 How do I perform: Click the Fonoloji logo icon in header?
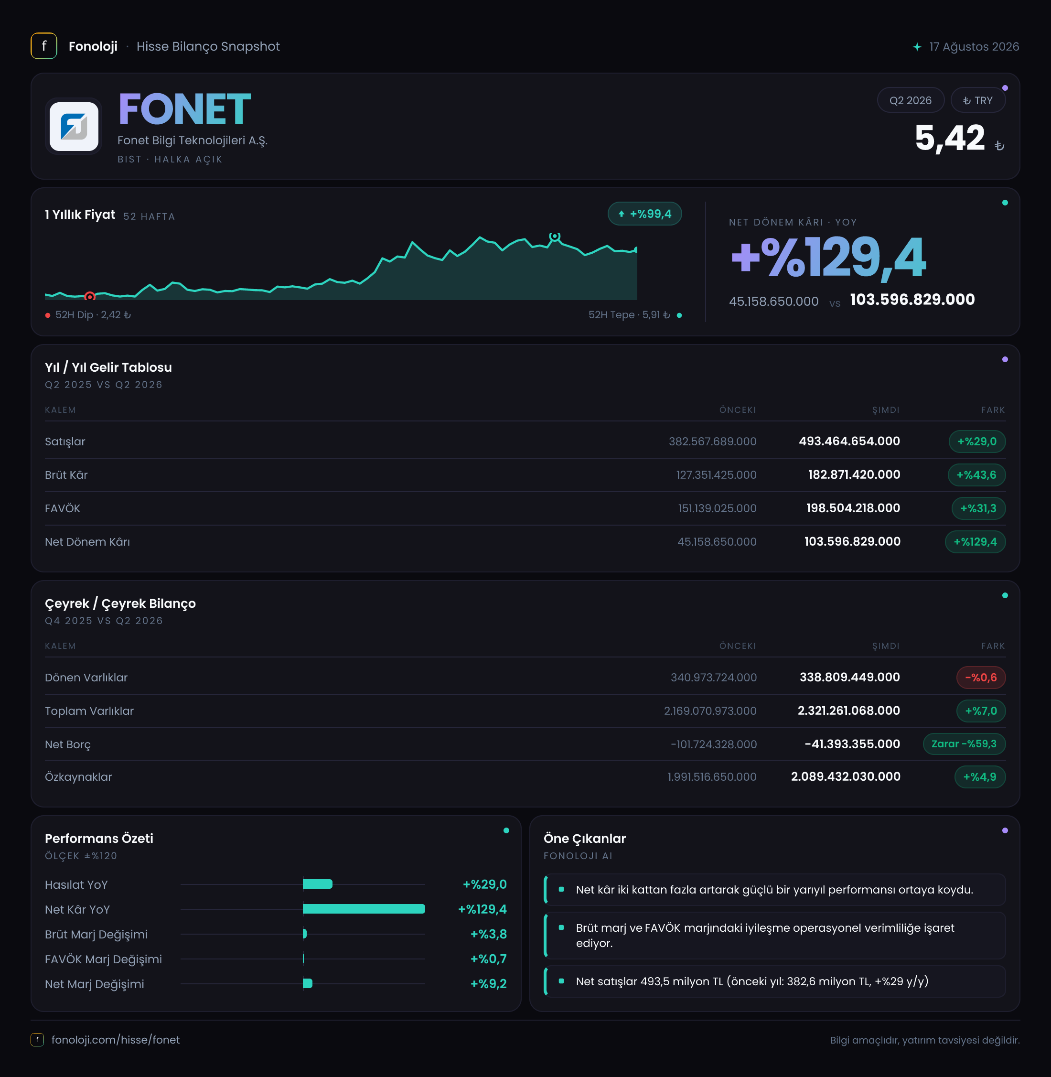pos(43,46)
